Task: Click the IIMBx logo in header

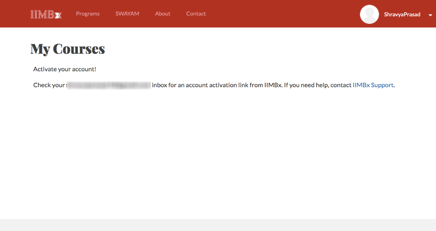Action: coord(46,14)
